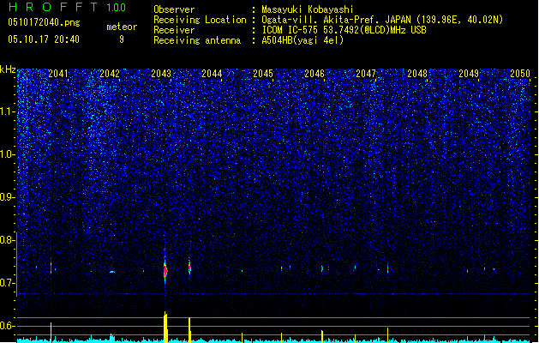Click the yellow power bar before 2044
This screenshot has height=343, width=539.
click(189, 330)
